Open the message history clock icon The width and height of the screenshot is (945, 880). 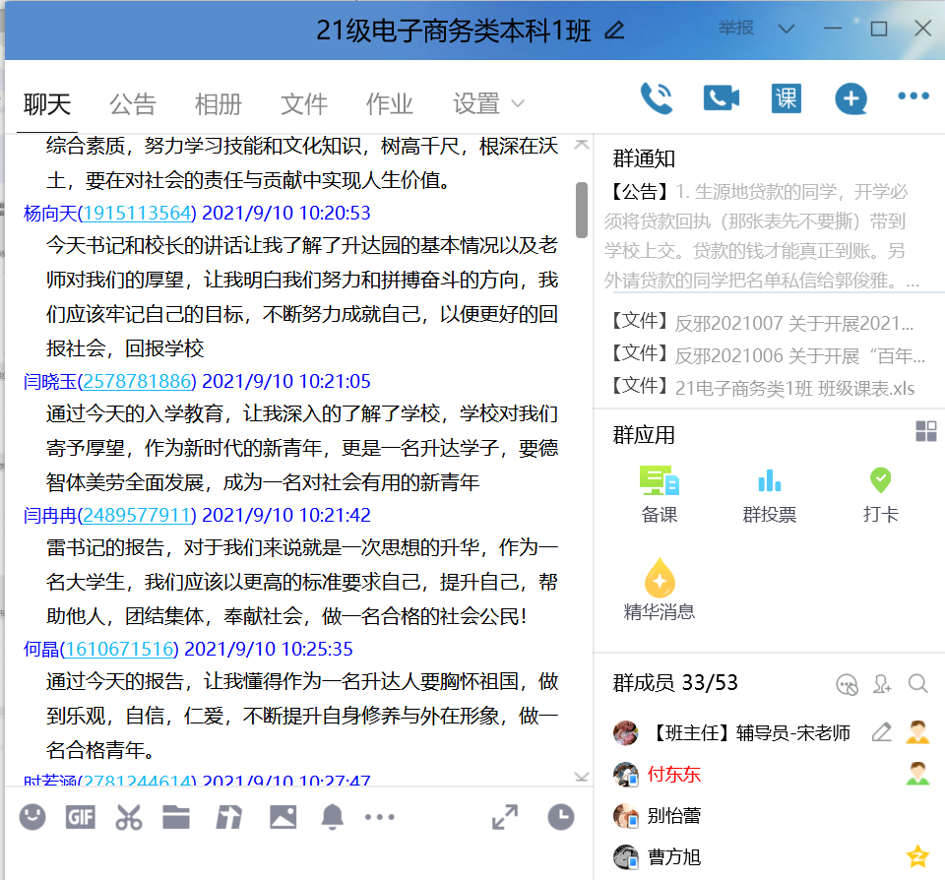pos(560,816)
